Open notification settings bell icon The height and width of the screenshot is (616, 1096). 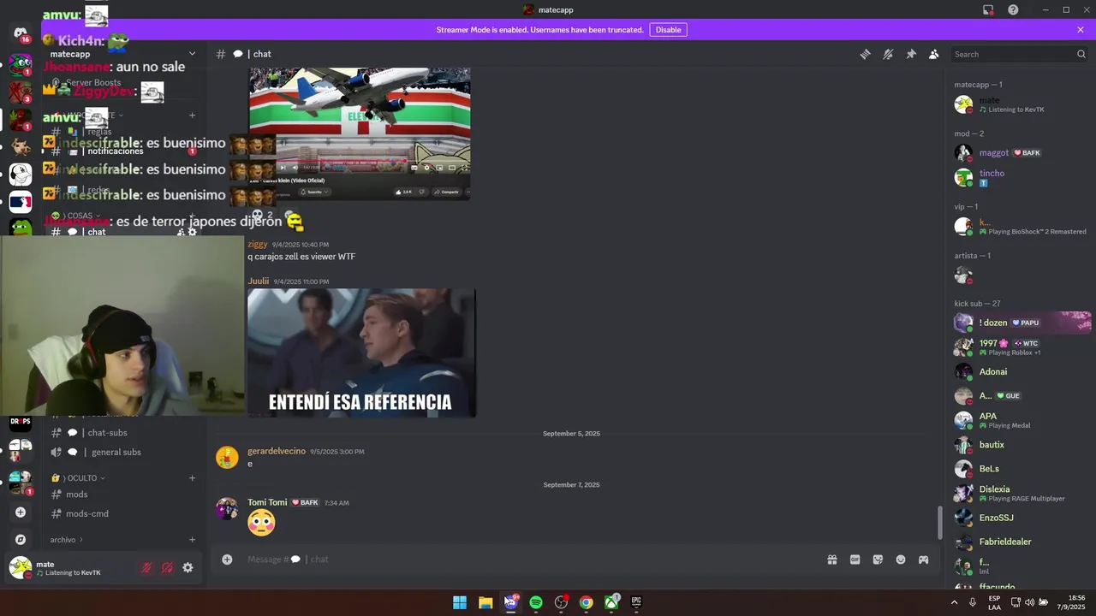(888, 54)
